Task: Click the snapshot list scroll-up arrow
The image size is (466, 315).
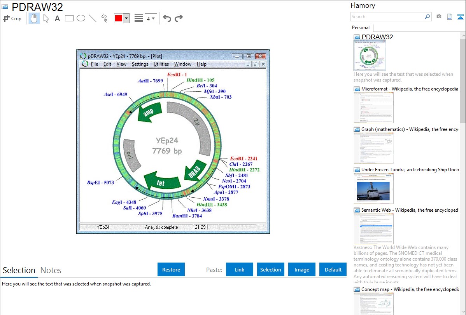Action: (463, 36)
